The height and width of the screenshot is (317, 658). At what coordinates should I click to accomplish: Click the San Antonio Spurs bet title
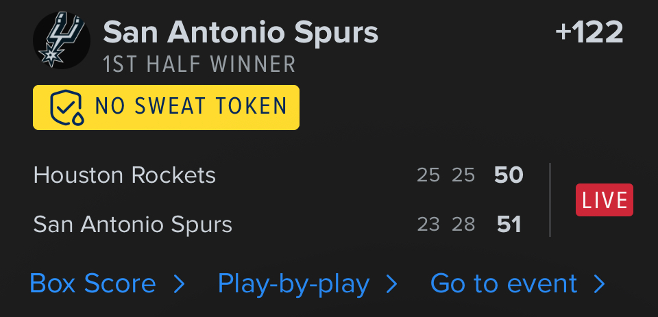point(241,32)
